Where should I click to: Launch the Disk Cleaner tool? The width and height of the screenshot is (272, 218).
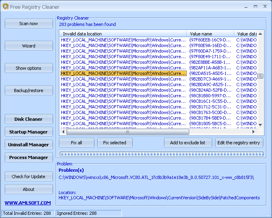point(29,119)
